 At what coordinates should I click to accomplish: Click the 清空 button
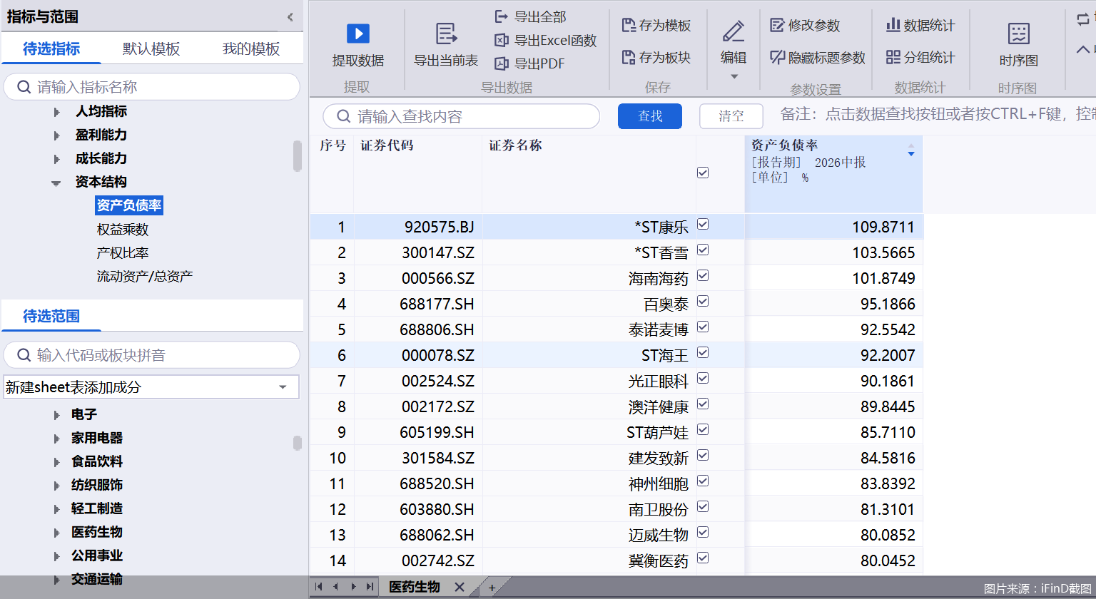[731, 116]
